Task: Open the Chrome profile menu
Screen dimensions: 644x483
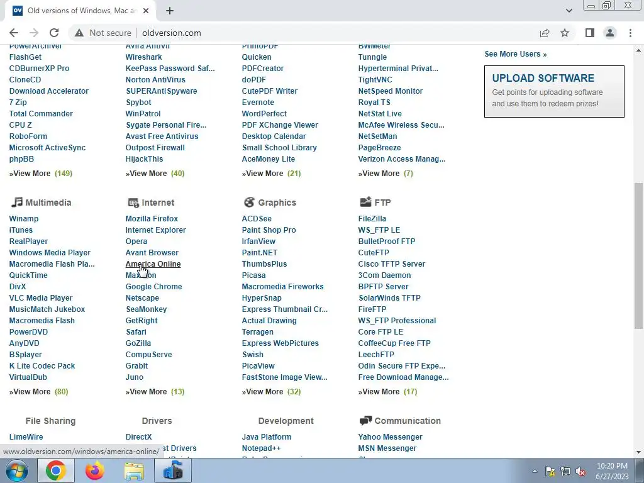Action: (610, 33)
